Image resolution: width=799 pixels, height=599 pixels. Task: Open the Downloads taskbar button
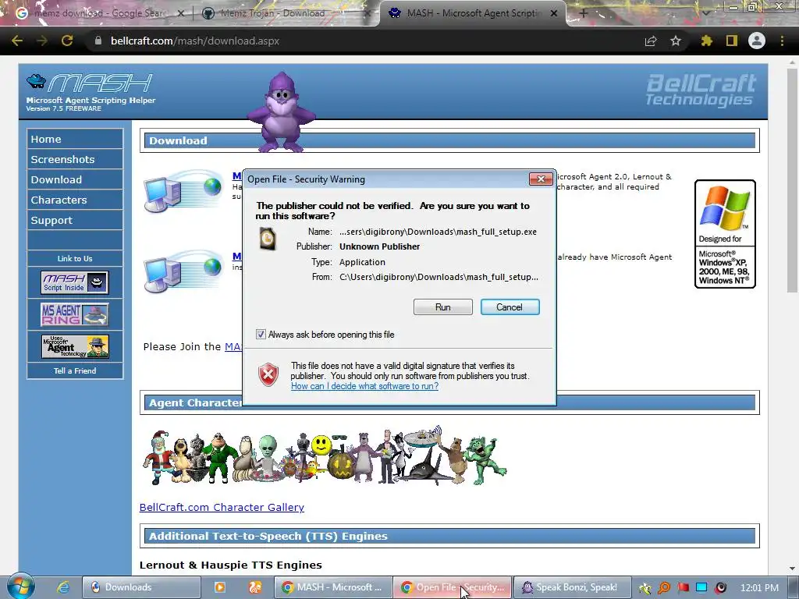point(141,587)
